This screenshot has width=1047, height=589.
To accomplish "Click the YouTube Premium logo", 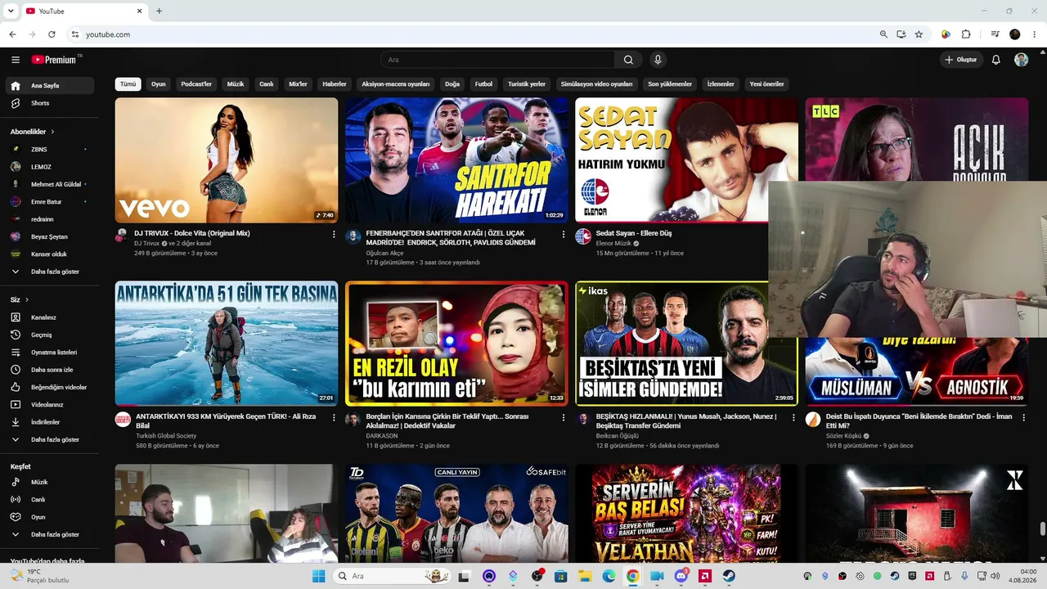I will tap(55, 60).
